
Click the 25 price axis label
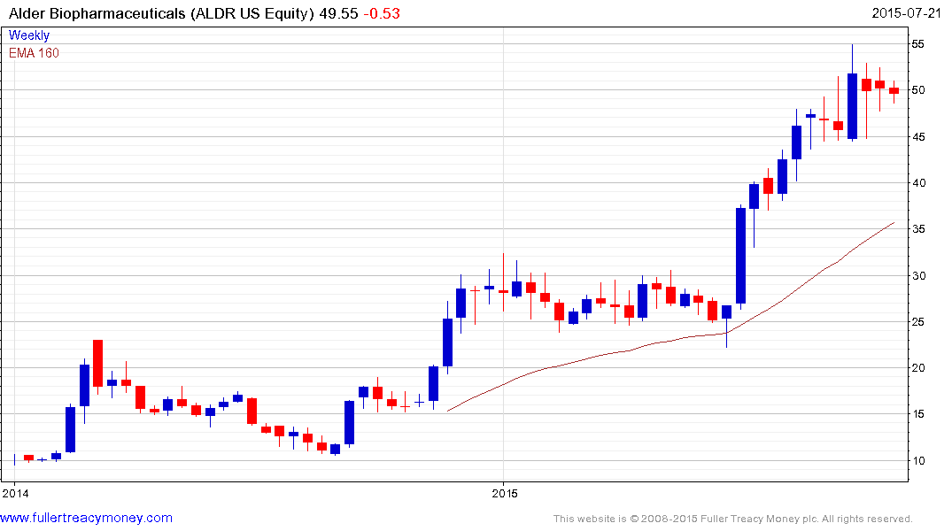tap(918, 322)
